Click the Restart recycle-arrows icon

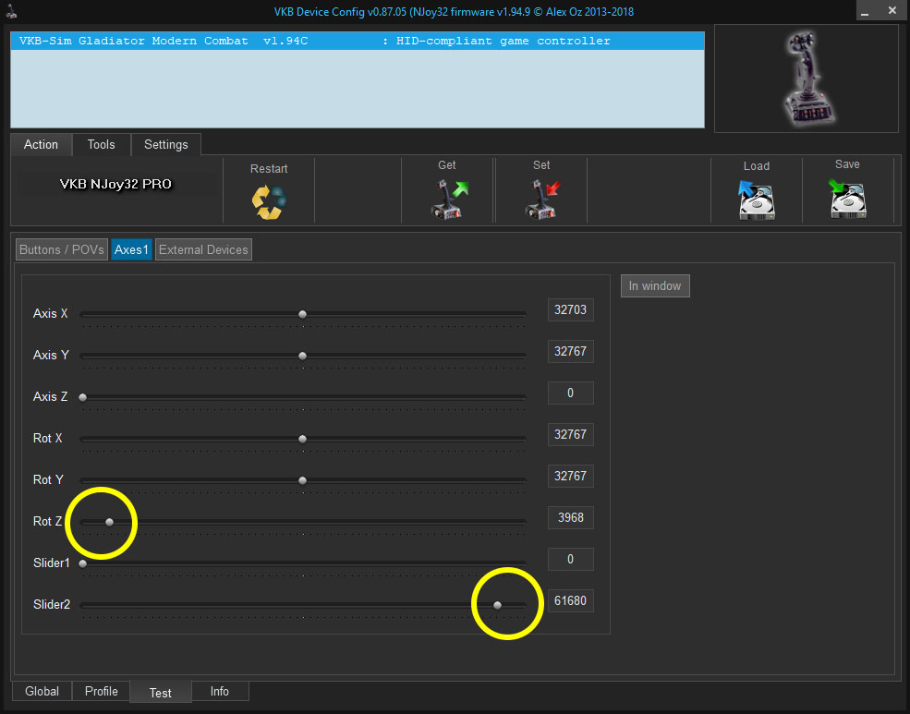tap(269, 202)
